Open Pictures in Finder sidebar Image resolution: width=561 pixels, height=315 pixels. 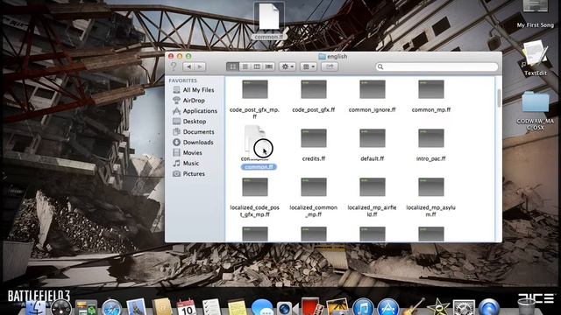[x=189, y=173]
